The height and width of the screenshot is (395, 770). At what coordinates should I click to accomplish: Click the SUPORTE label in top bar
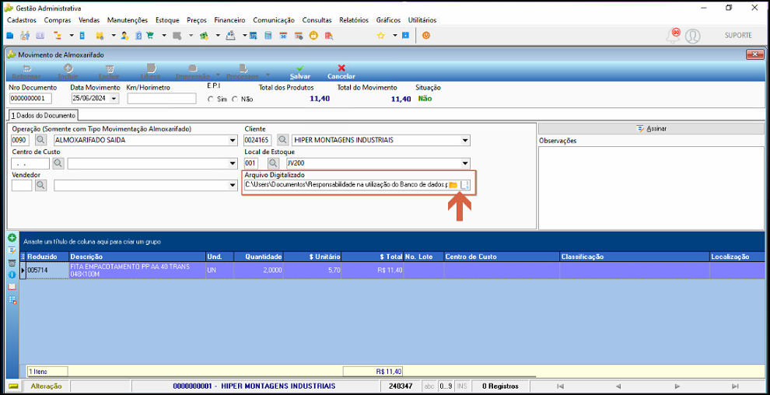pyautogui.click(x=739, y=35)
